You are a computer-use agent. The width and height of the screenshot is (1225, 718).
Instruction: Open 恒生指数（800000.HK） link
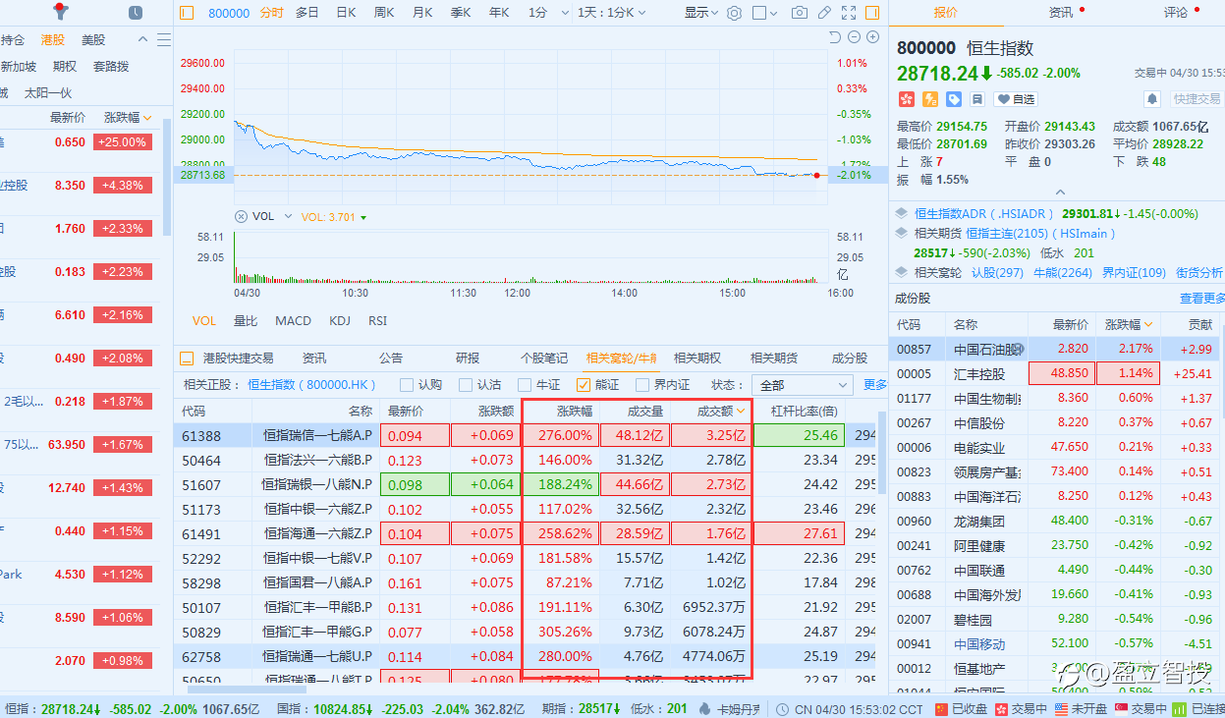coord(312,385)
